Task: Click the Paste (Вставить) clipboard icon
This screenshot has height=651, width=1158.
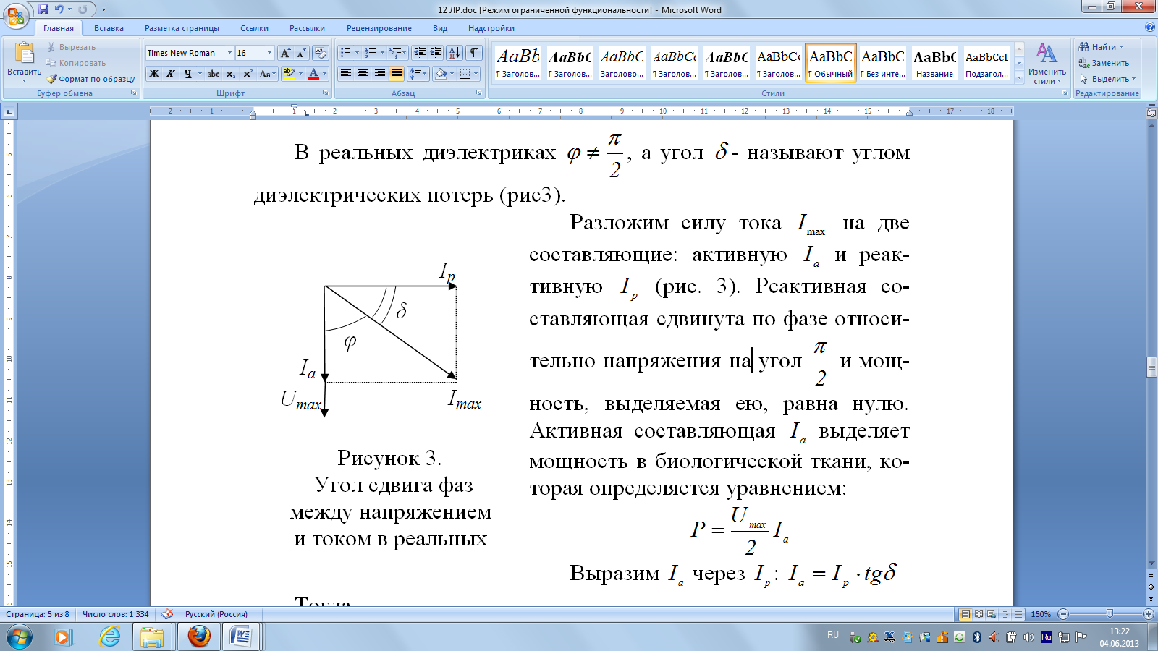Action: [x=24, y=54]
